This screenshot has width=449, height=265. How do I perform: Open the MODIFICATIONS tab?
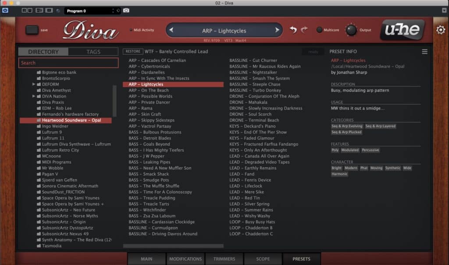click(x=185, y=259)
